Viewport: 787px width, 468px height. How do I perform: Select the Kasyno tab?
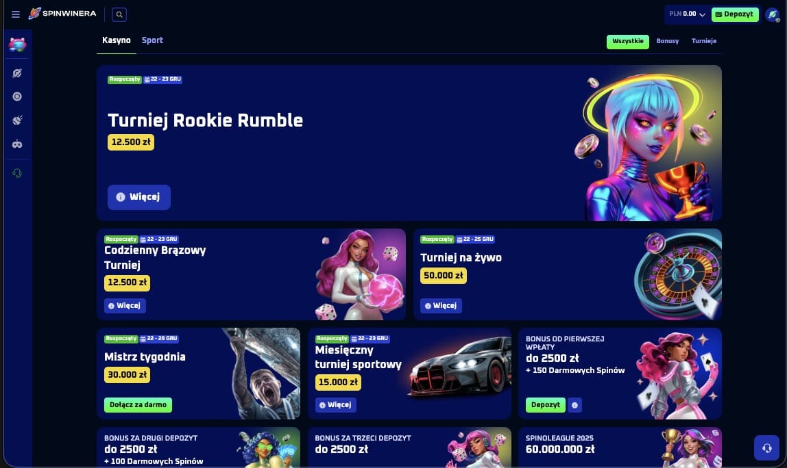pos(116,40)
